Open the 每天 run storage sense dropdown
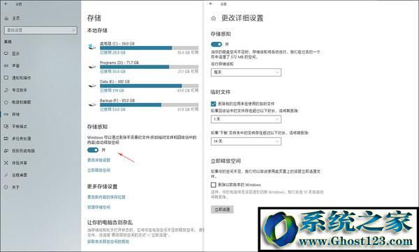The image size is (419, 252). 246,72
